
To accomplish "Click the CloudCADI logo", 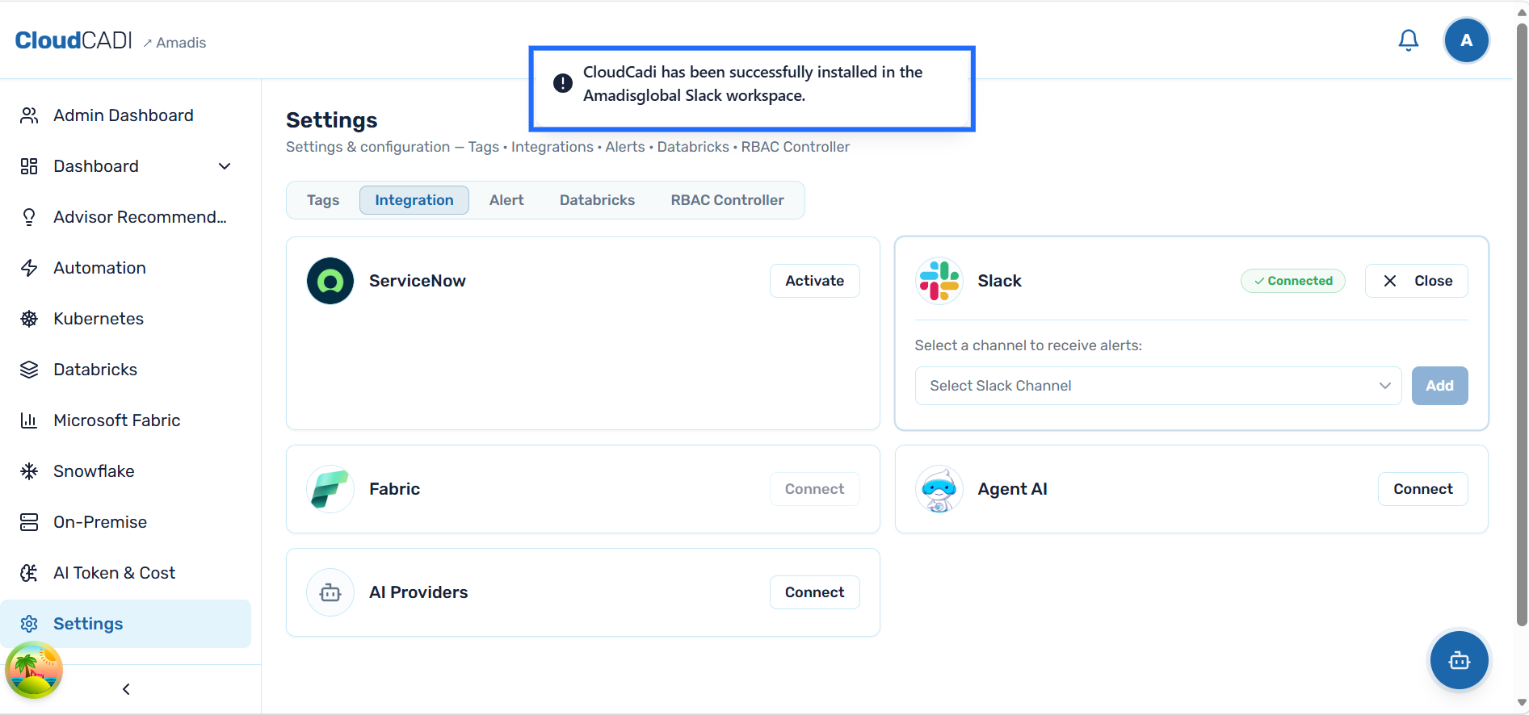I will point(74,40).
